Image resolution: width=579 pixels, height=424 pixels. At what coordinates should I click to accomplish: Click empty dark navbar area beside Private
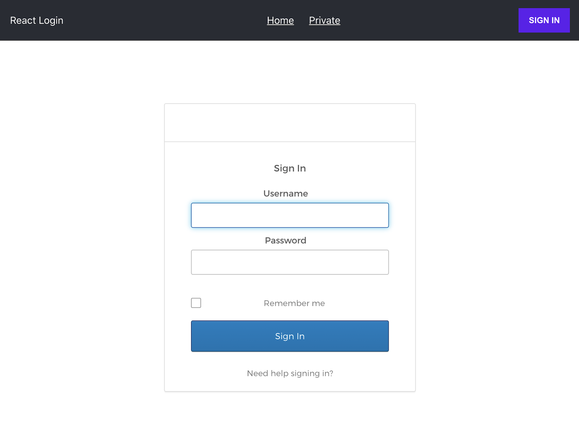click(x=427, y=21)
